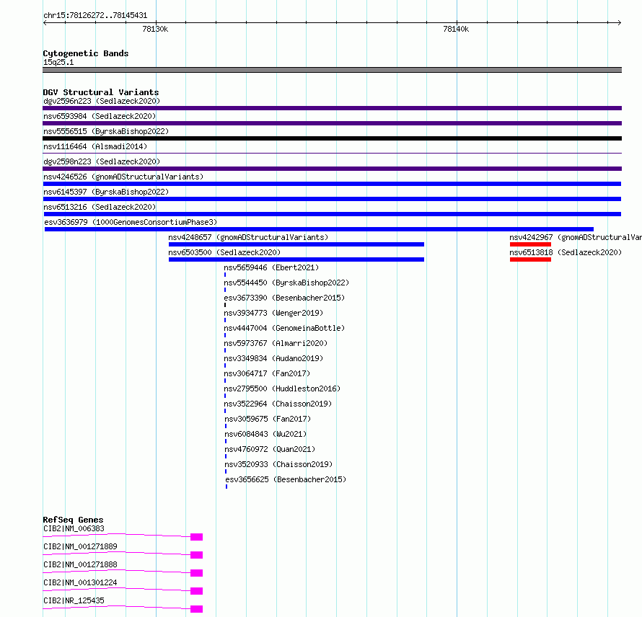Select the magenta exon of CIB2|NM_006383
This screenshot has width=642, height=617.
[x=196, y=537]
